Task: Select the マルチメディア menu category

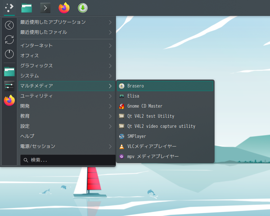Action: point(67,86)
